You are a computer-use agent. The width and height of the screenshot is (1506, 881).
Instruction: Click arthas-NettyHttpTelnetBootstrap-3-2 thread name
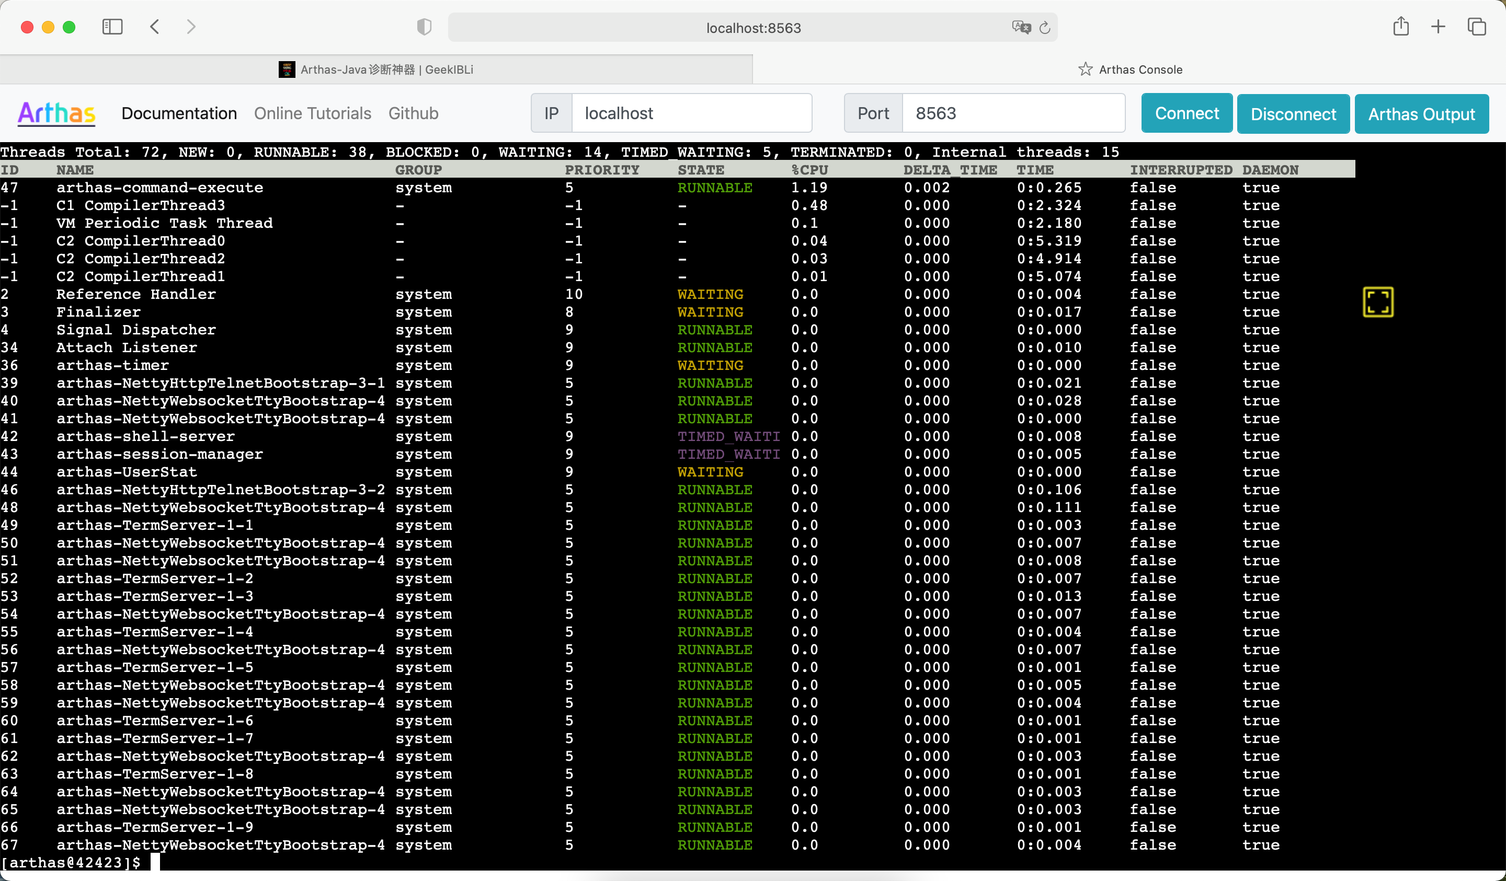(221, 490)
